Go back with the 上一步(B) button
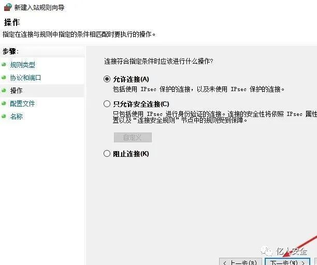The width and height of the screenshot is (317, 265). tap(240, 262)
